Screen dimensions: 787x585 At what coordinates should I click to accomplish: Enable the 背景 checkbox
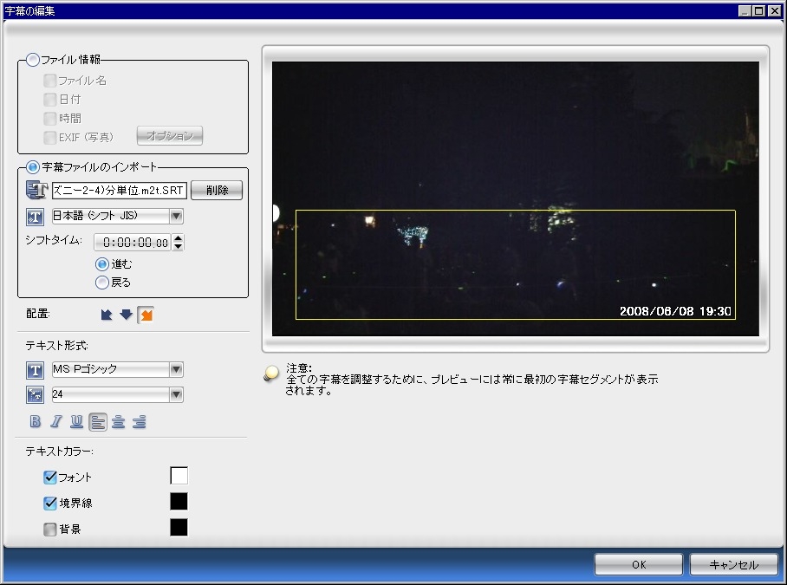pos(50,529)
